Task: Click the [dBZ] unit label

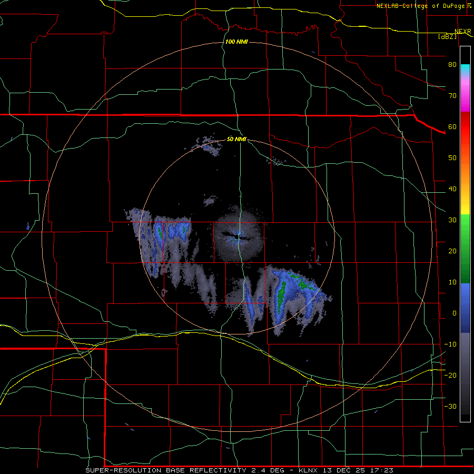Action: tap(447, 36)
